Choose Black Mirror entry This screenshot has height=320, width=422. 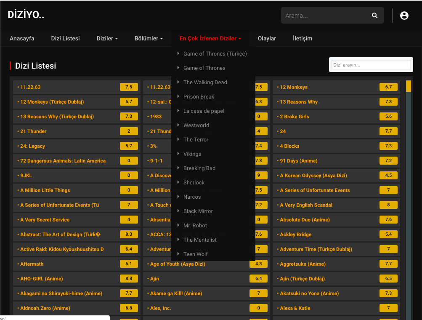click(198, 211)
